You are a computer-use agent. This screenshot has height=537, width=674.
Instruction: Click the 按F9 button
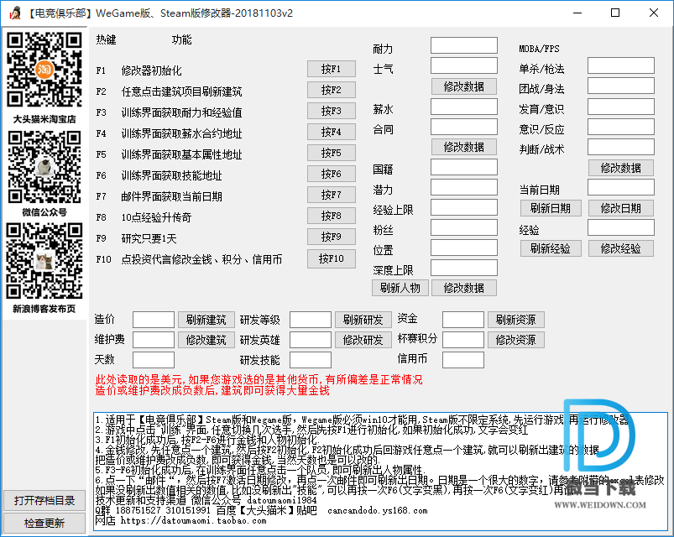tap(332, 237)
